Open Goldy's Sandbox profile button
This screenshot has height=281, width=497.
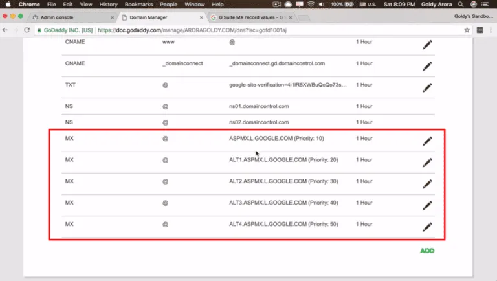tap(474, 16)
